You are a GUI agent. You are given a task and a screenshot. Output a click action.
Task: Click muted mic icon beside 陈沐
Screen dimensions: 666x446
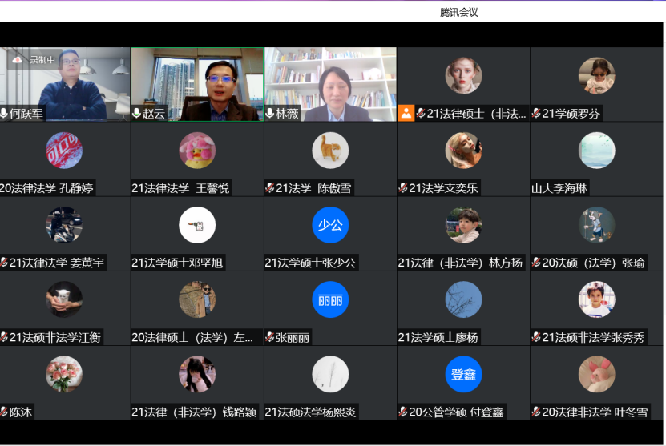click(x=4, y=412)
